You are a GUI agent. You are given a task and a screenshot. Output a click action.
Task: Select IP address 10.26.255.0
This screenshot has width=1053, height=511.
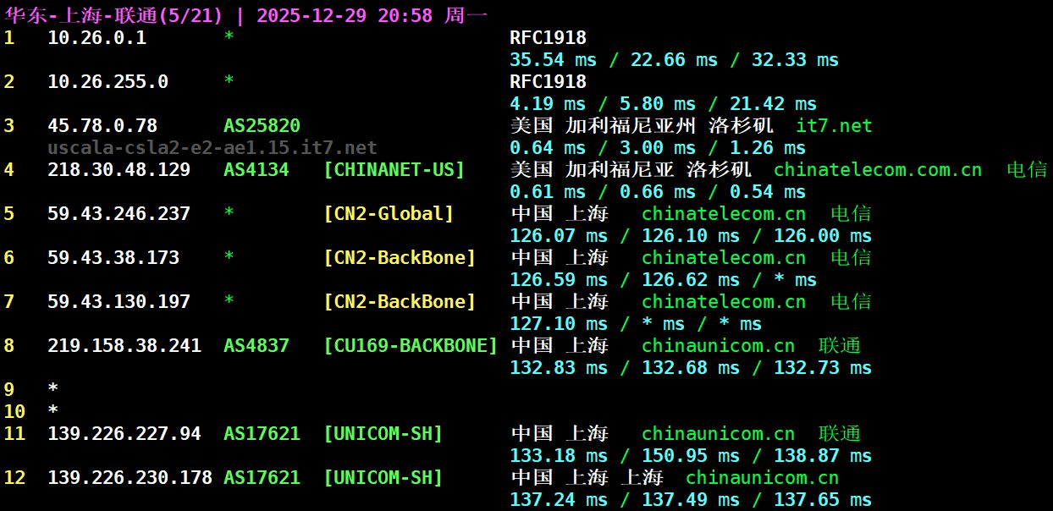[108, 82]
